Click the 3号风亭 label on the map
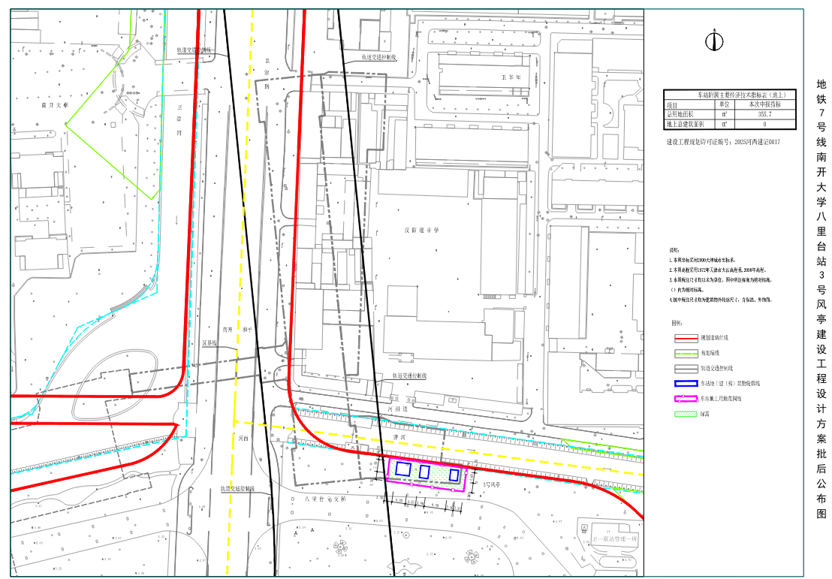The width and height of the screenshot is (832, 579). (492, 484)
